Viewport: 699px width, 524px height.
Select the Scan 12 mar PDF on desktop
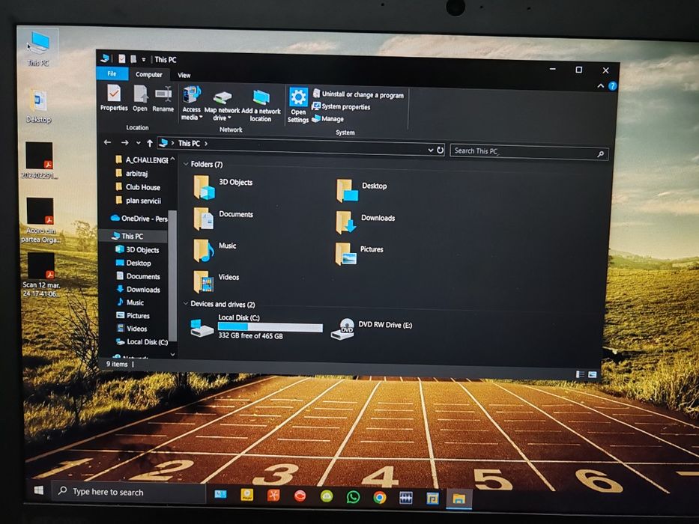point(41,275)
